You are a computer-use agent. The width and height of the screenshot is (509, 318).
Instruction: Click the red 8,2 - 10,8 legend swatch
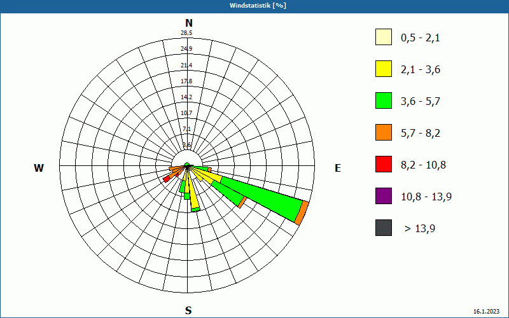(384, 164)
